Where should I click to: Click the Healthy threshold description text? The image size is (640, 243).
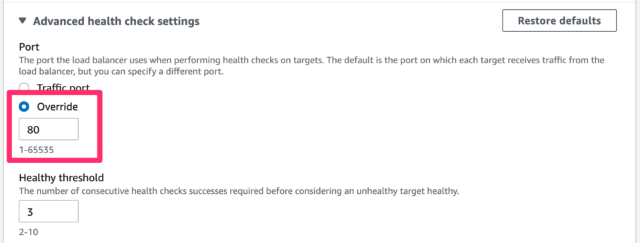(x=239, y=191)
